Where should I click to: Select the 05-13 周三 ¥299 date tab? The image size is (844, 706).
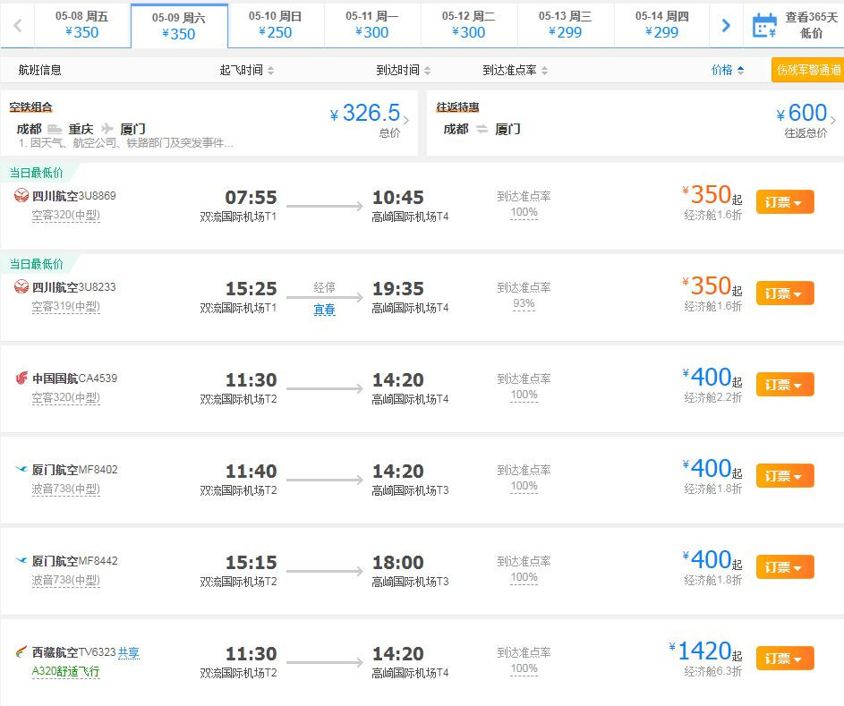coord(565,25)
